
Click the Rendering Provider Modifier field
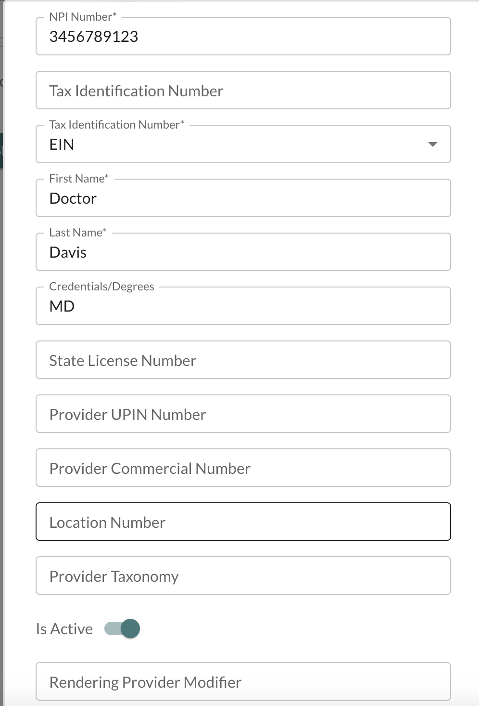243,682
